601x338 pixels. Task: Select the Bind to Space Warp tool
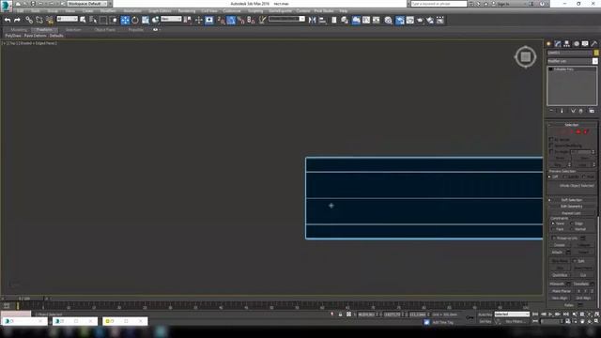(50, 20)
